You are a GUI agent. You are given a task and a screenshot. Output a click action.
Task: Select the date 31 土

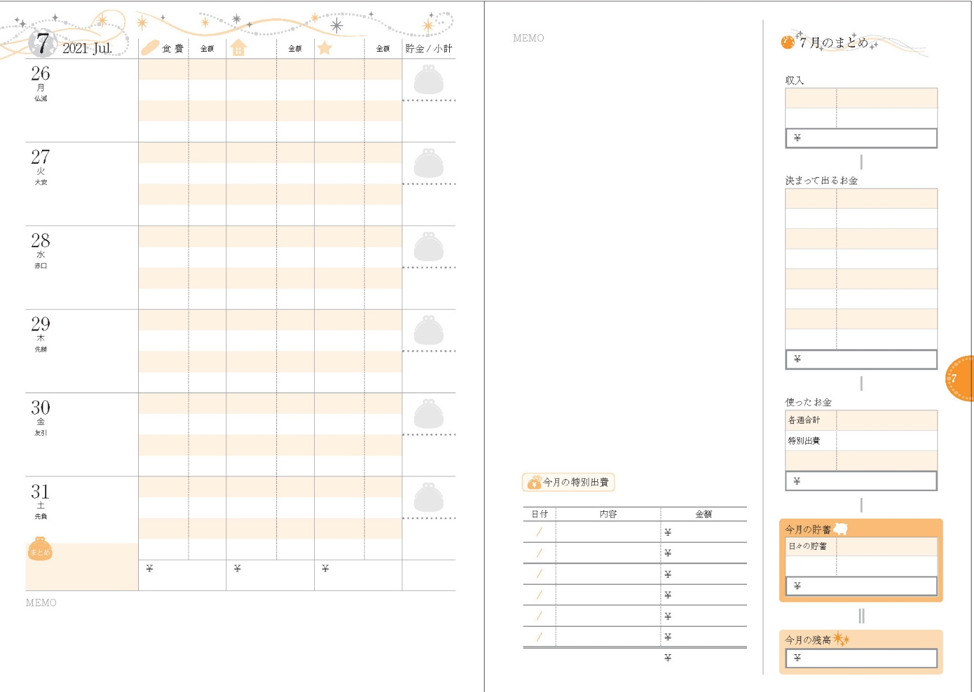tap(40, 495)
